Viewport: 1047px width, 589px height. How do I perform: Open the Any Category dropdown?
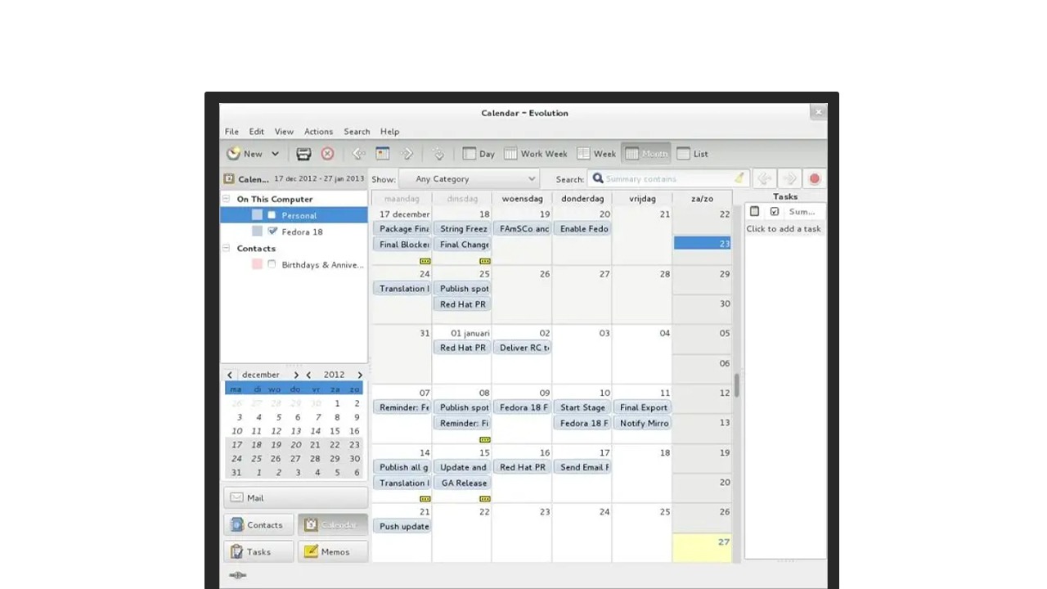[470, 179]
